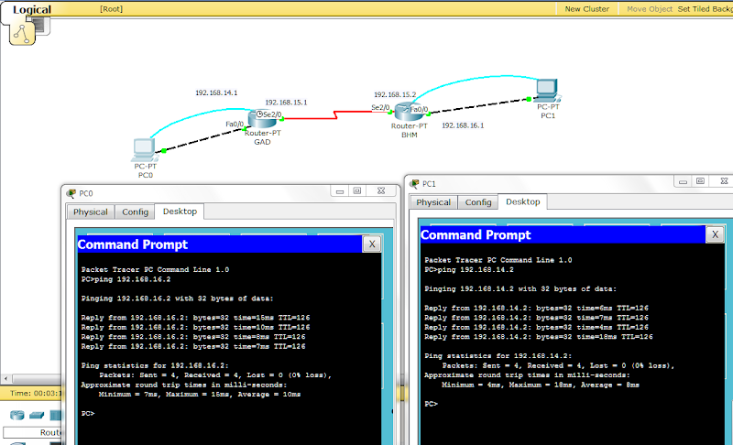Close the Command Prompt in the PC0 window
This screenshot has height=445, width=733.
[x=372, y=244]
